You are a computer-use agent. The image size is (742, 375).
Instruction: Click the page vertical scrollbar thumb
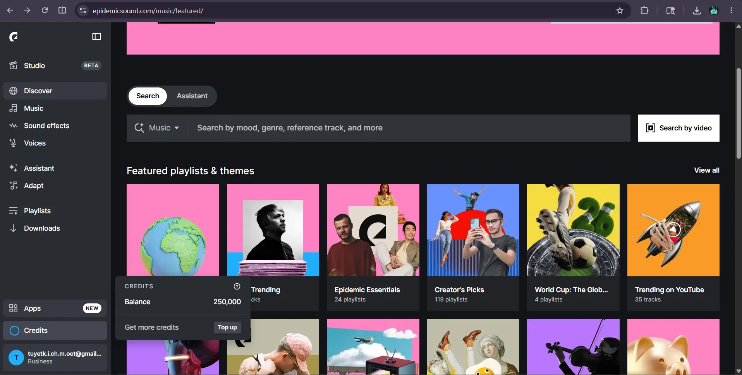[739, 113]
